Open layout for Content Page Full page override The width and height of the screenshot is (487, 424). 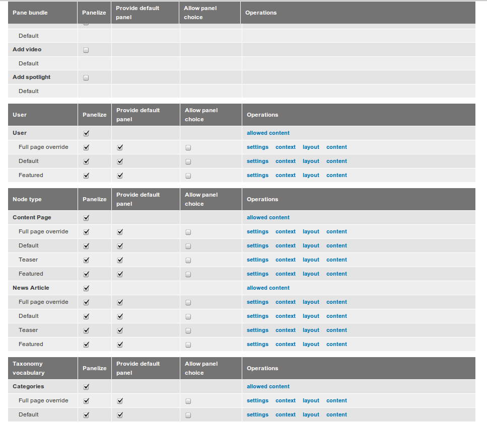[x=311, y=232]
